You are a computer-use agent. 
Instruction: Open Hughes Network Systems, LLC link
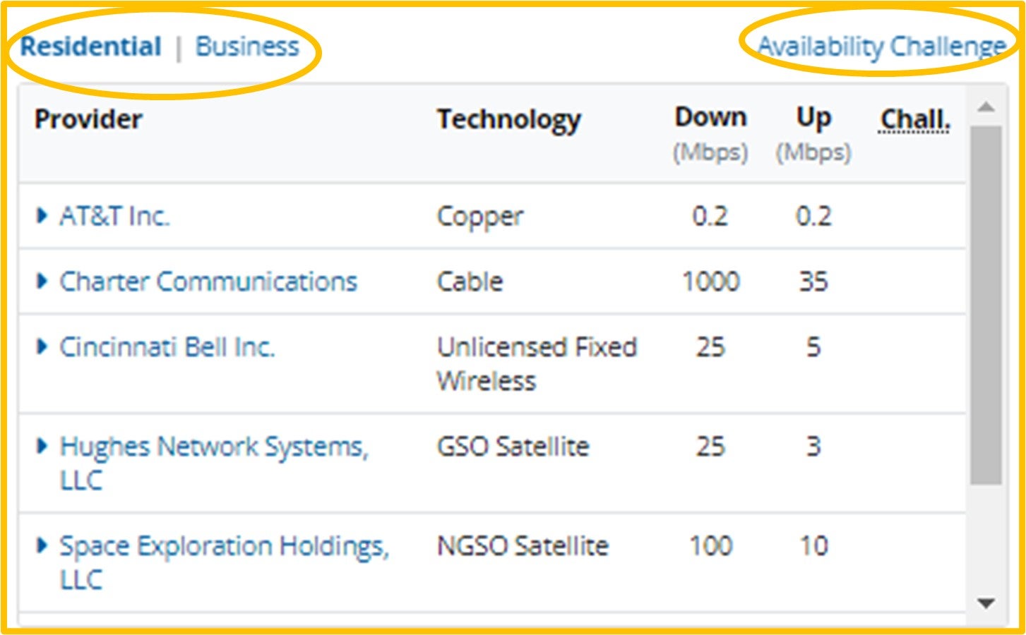(213, 447)
